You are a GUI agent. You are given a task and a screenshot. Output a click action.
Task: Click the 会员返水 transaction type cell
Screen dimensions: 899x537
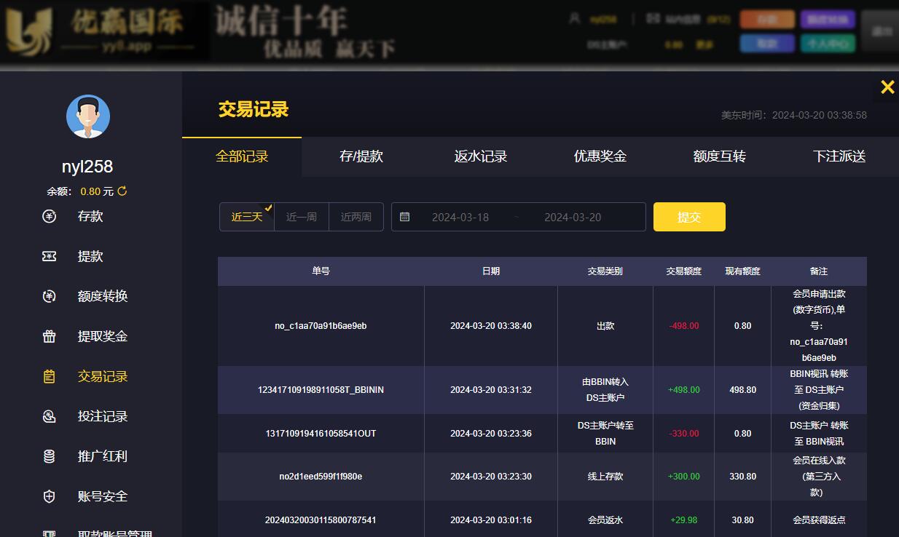pos(605,520)
